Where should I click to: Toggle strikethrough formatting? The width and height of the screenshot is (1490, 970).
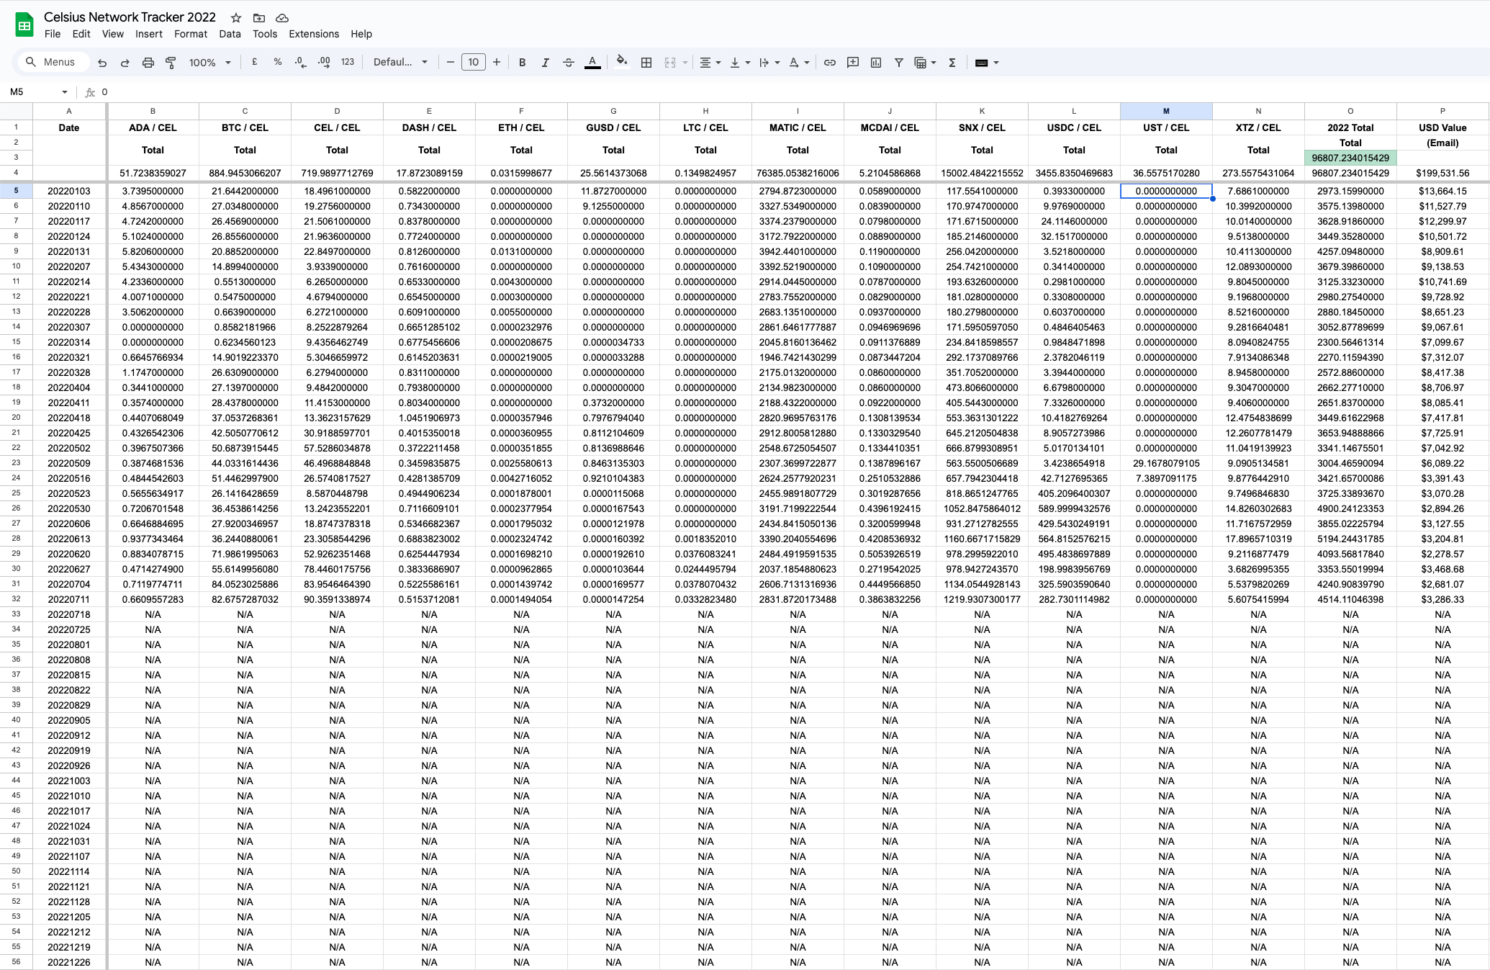[x=568, y=63]
